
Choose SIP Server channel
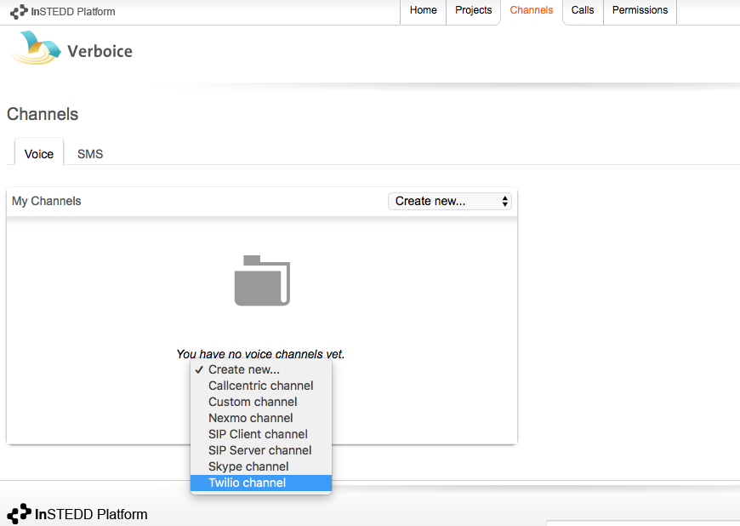pos(261,450)
